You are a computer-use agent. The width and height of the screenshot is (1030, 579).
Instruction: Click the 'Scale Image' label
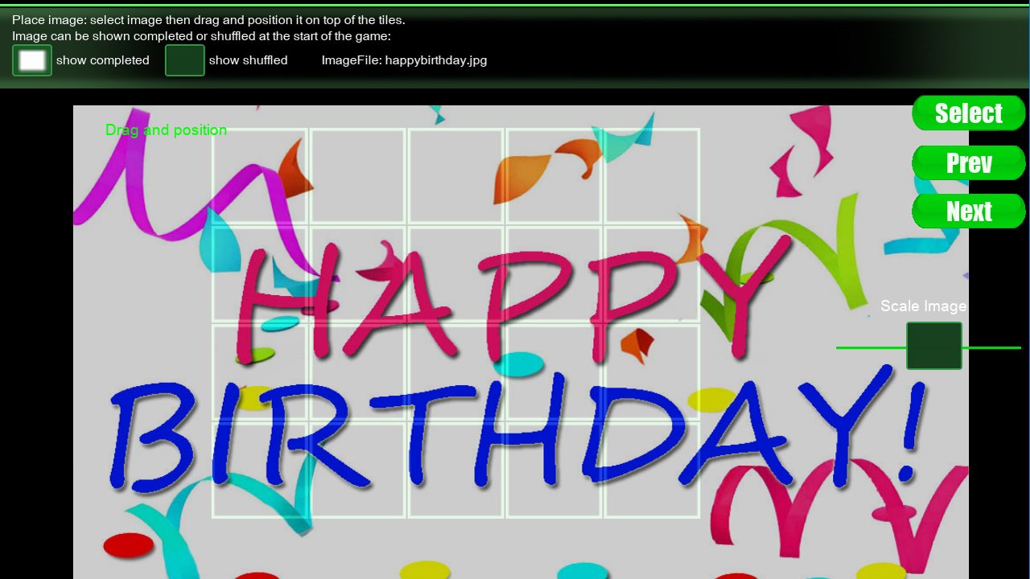[923, 306]
